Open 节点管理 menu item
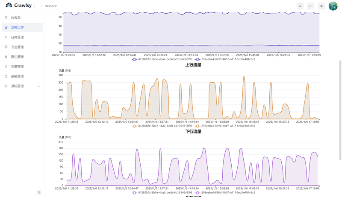 pyautogui.click(x=22, y=47)
